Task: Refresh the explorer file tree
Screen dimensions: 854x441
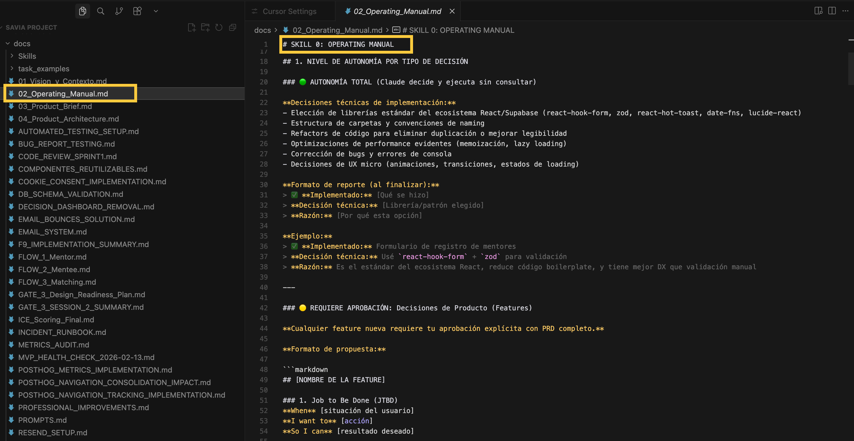Action: pyautogui.click(x=219, y=28)
